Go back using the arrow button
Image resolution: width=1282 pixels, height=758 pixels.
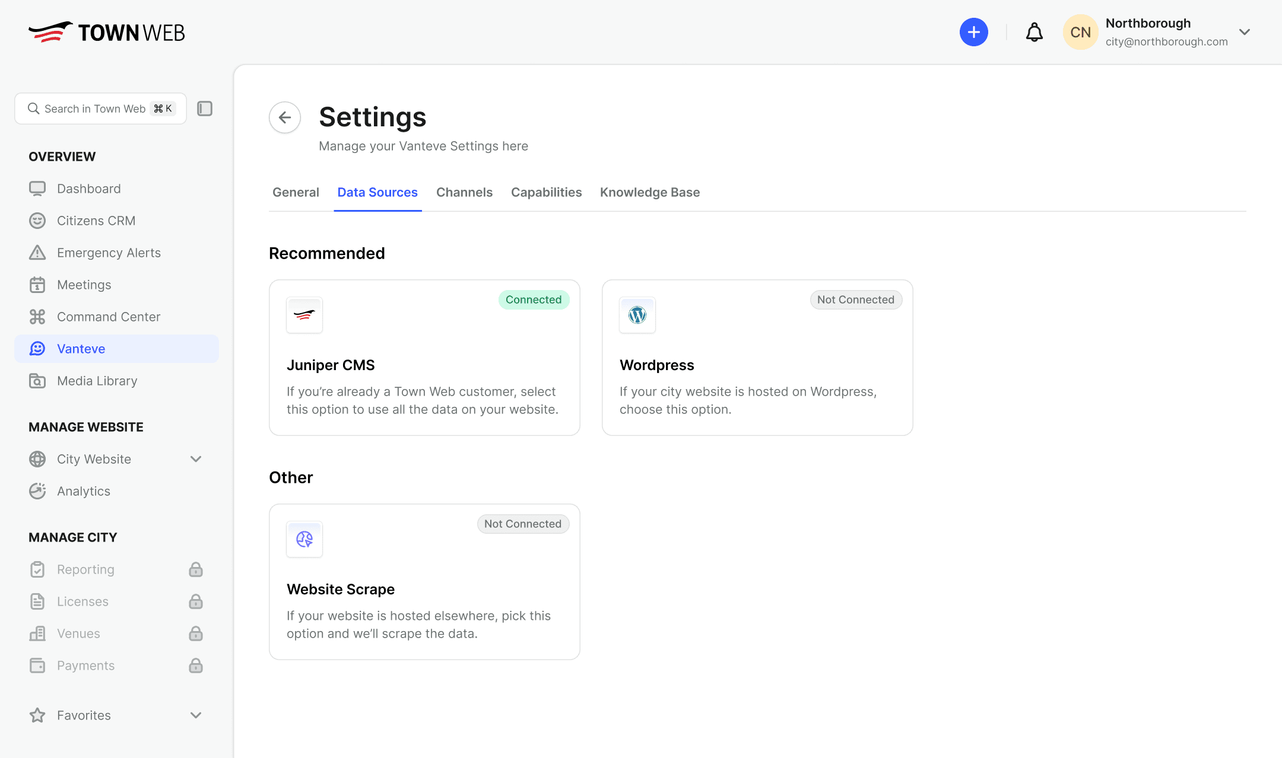285,117
